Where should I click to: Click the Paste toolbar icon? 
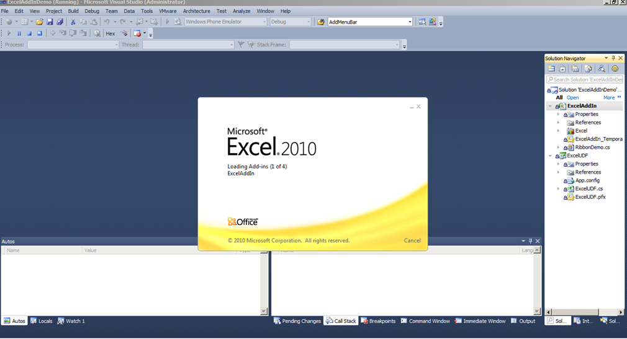[x=94, y=22]
